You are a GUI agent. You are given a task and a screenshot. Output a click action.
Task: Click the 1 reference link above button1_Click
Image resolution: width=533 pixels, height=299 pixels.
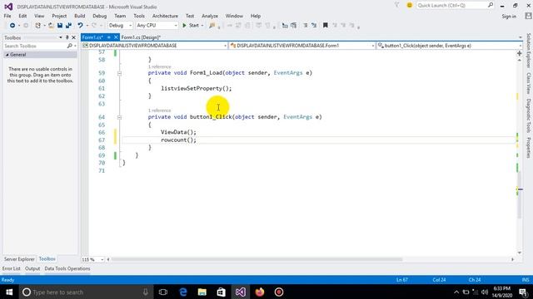pyautogui.click(x=160, y=110)
